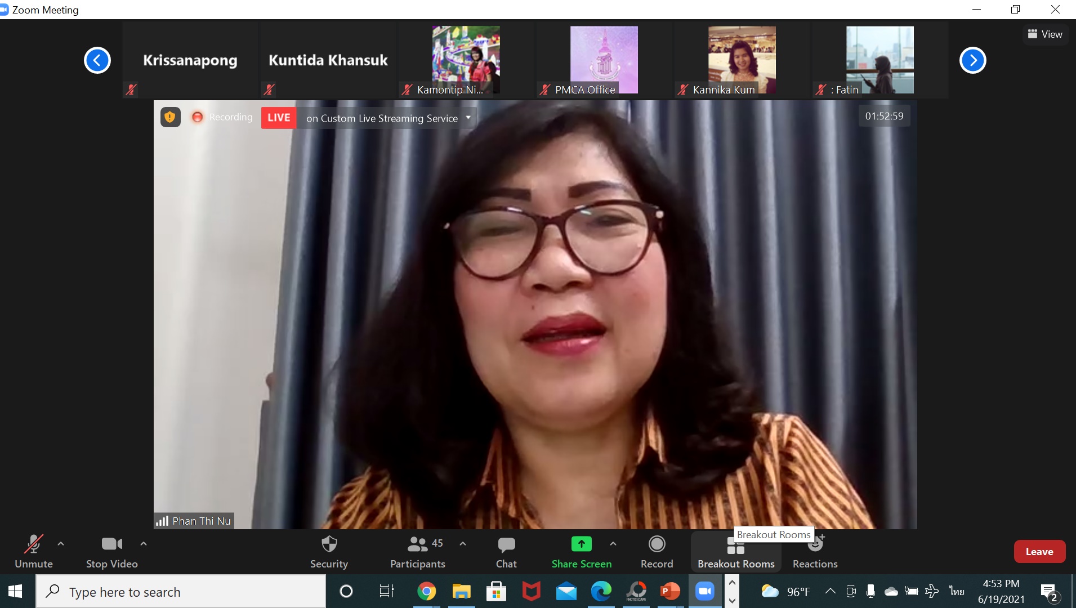Select the Krissanapong participant tile
The height and width of the screenshot is (608, 1076).
tap(190, 60)
